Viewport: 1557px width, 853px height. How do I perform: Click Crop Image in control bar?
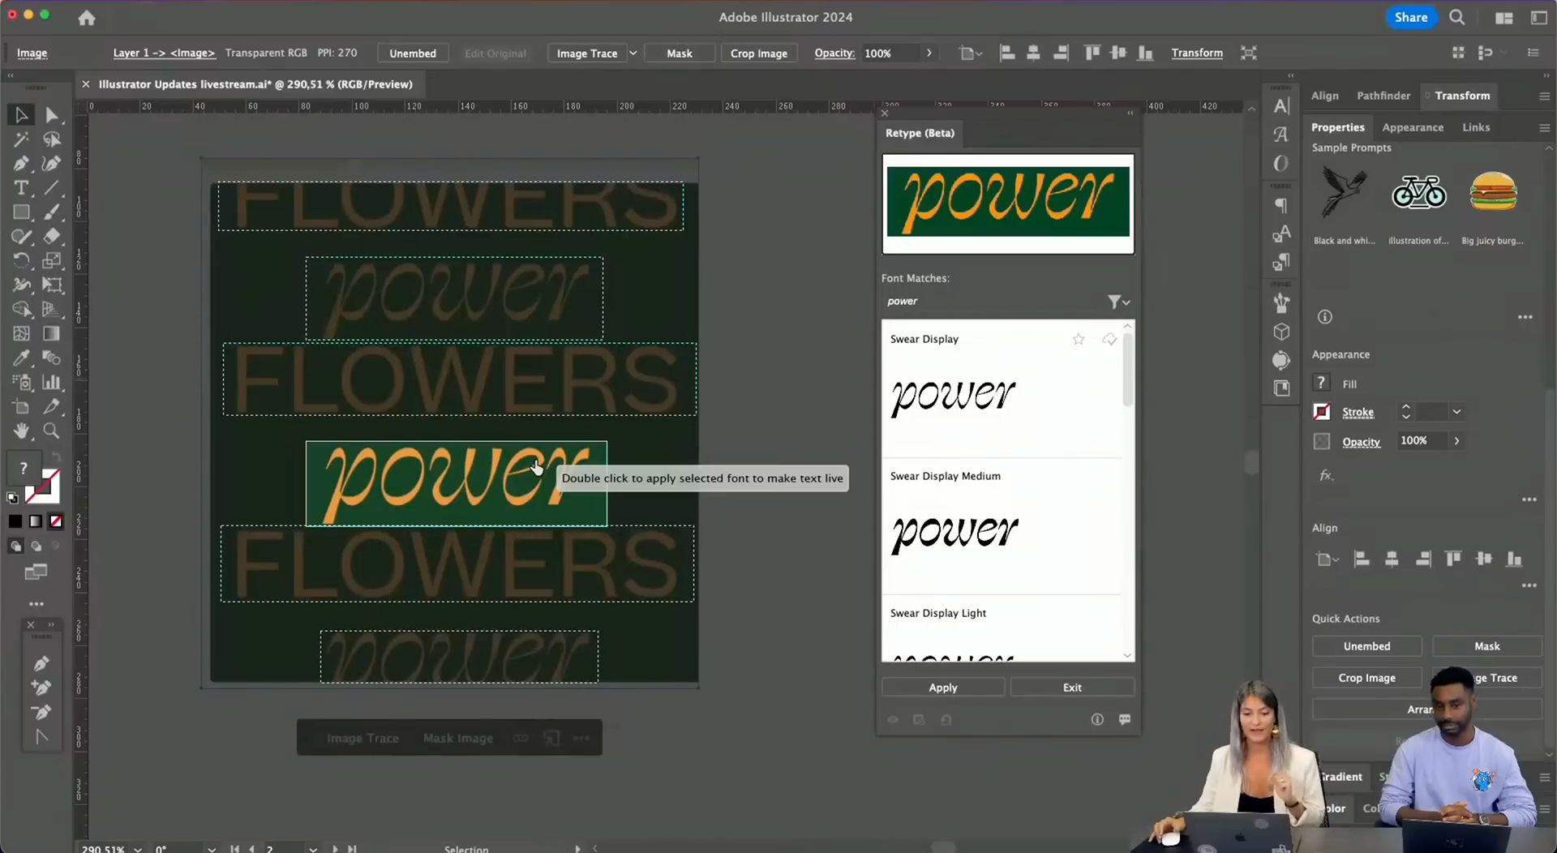tap(758, 53)
